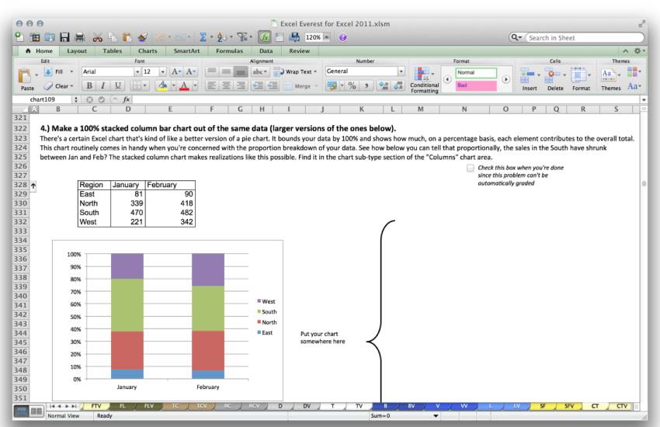Click the Sort A-Z icon
This screenshot has height=427, width=660.
click(221, 37)
